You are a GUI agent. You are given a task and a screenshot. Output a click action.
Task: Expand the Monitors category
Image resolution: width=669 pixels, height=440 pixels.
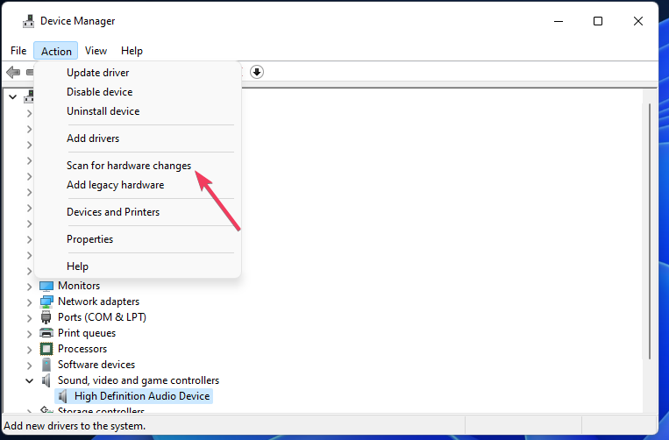(29, 287)
